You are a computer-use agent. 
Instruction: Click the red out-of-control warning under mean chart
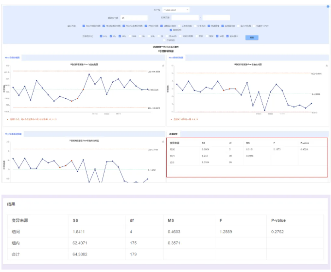[33, 118]
